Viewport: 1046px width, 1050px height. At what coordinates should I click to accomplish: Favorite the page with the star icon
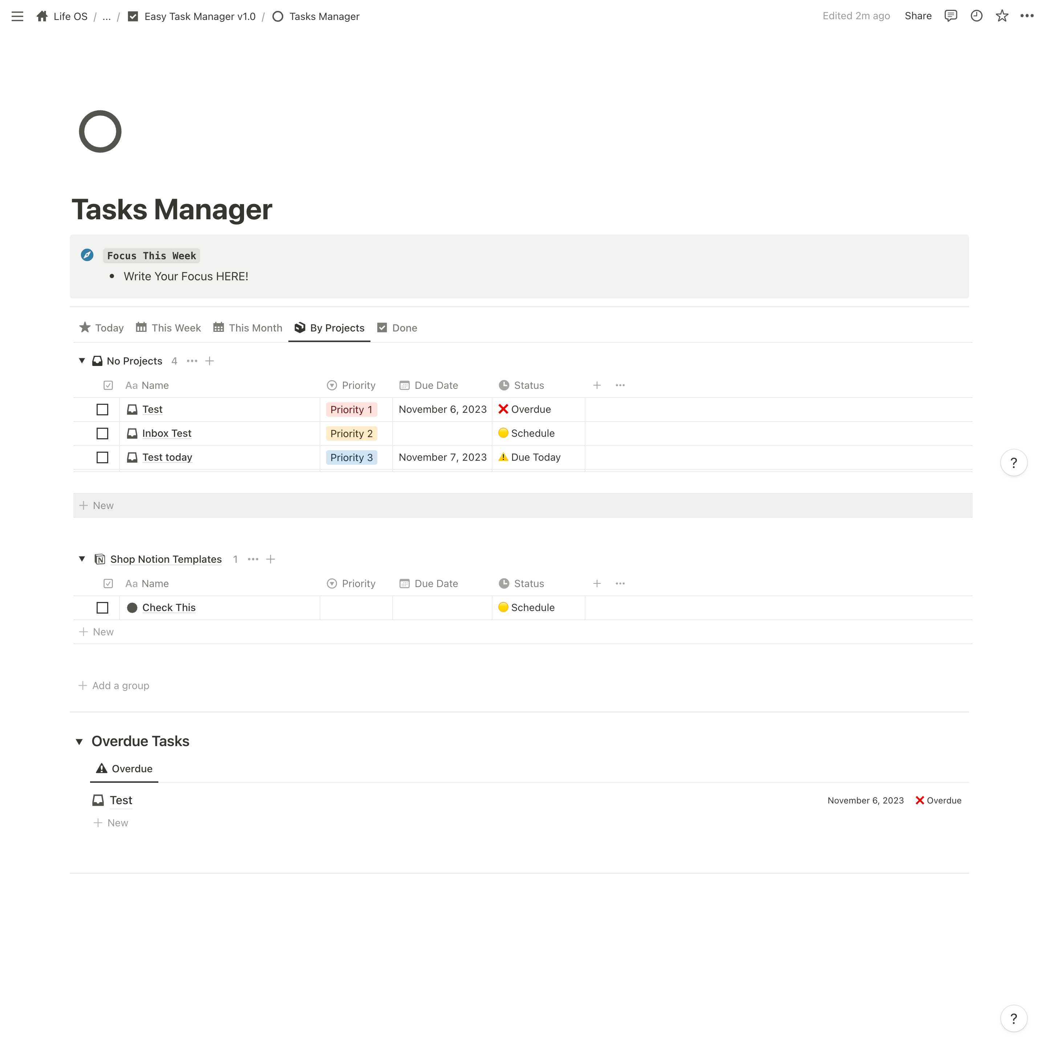pos(1002,16)
